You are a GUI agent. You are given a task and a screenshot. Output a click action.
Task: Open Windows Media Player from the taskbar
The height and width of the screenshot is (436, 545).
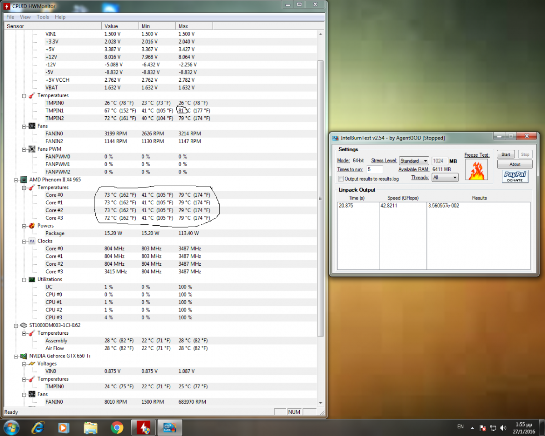pos(64,427)
